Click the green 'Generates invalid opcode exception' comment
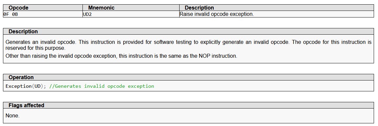The width and height of the screenshot is (378, 126). pyautogui.click(x=101, y=86)
